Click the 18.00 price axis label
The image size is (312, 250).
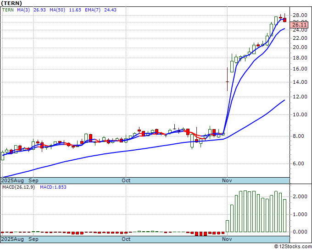pos(300,58)
